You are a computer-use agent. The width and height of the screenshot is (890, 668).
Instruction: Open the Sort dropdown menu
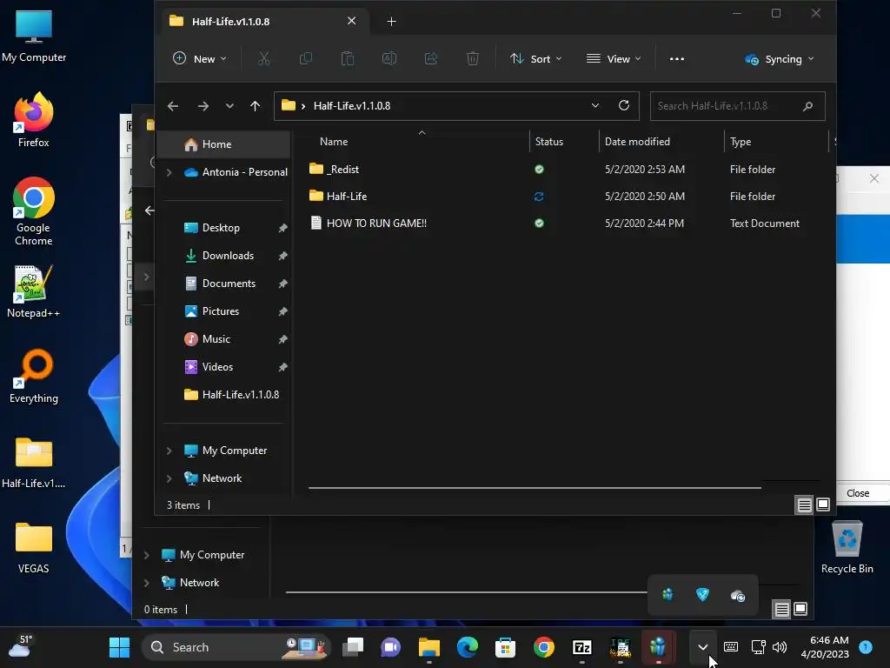535,58
